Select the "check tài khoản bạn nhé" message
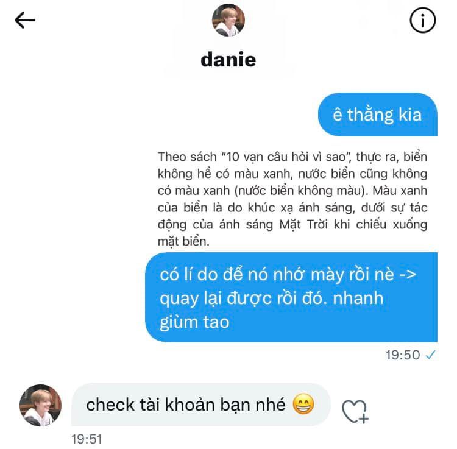This screenshot has height=449, width=457. (201, 405)
